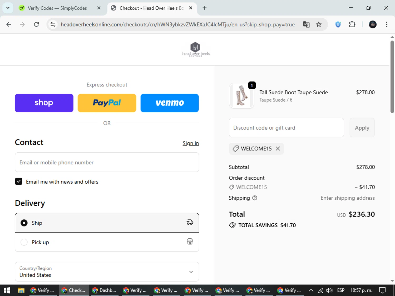Open the translate page icon
The width and height of the screenshot is (395, 296).
click(306, 24)
